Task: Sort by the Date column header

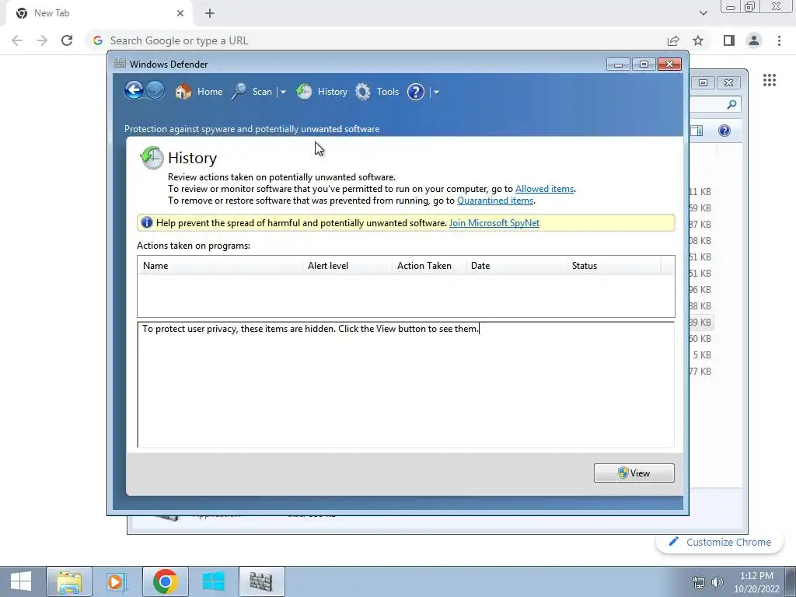Action: click(516, 266)
